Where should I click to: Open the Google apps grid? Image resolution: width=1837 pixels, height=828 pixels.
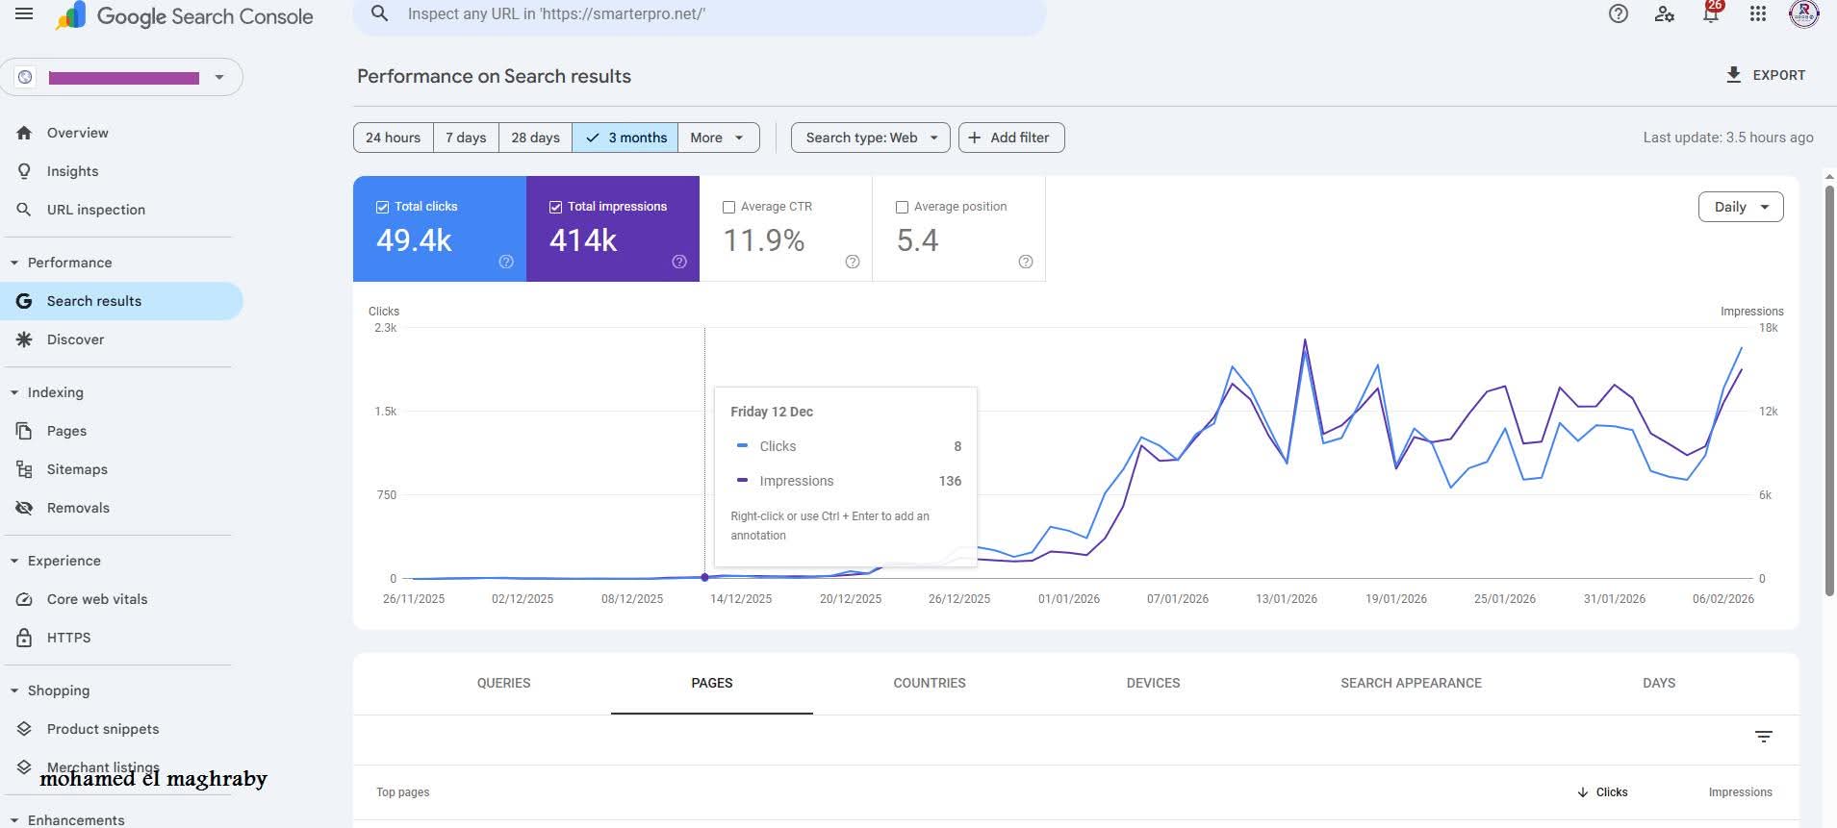[x=1758, y=13]
